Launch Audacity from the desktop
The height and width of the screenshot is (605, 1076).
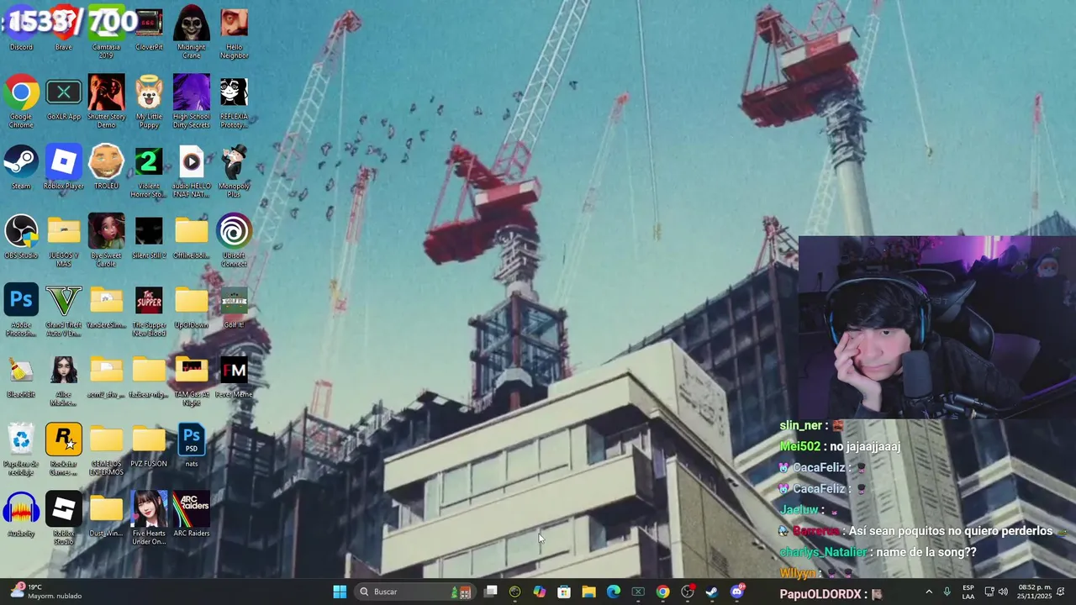pyautogui.click(x=21, y=515)
